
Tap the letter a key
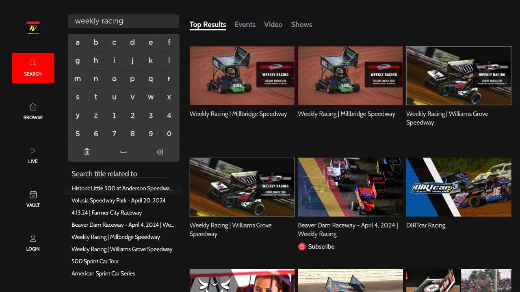(x=78, y=43)
